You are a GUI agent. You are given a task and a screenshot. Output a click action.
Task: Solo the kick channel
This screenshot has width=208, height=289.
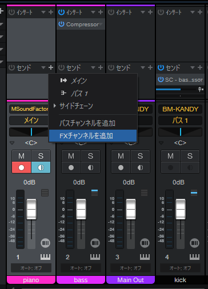tap(190, 156)
